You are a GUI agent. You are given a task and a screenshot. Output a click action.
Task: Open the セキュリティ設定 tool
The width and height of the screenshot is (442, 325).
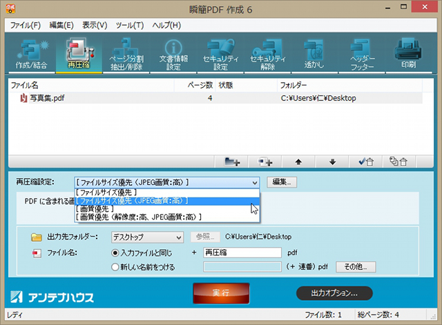(x=220, y=54)
